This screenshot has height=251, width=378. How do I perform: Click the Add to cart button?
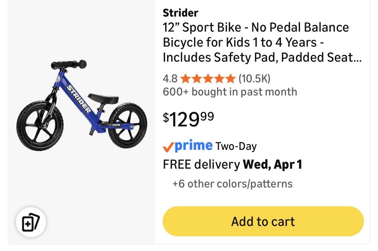click(263, 221)
